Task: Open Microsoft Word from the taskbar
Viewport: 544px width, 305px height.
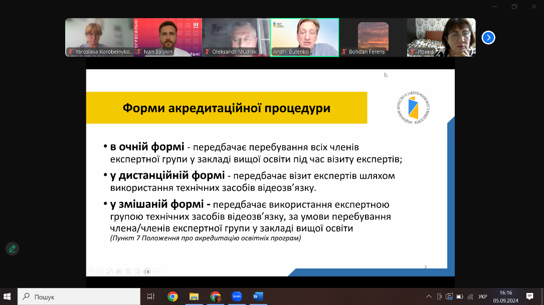Action: click(x=258, y=296)
